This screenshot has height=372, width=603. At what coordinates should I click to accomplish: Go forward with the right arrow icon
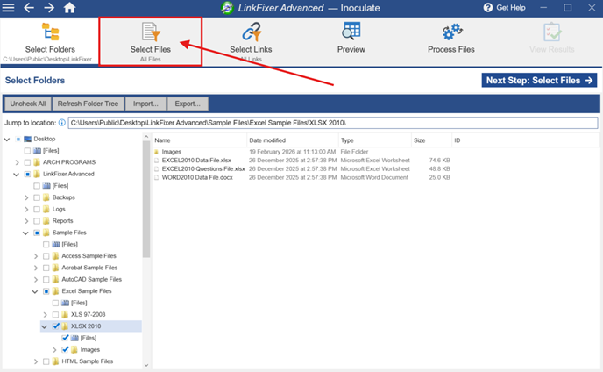coord(49,8)
